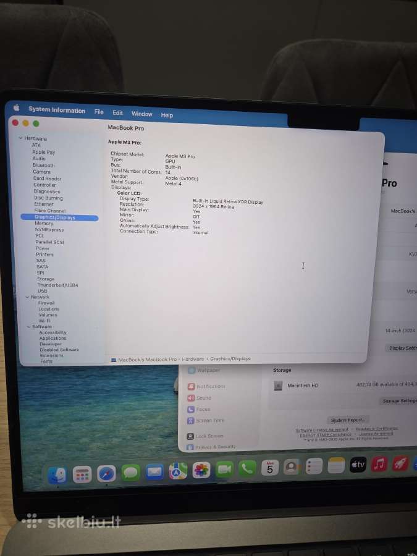Select Camera in the sidebar
The width and height of the screenshot is (417, 556).
coord(42,172)
